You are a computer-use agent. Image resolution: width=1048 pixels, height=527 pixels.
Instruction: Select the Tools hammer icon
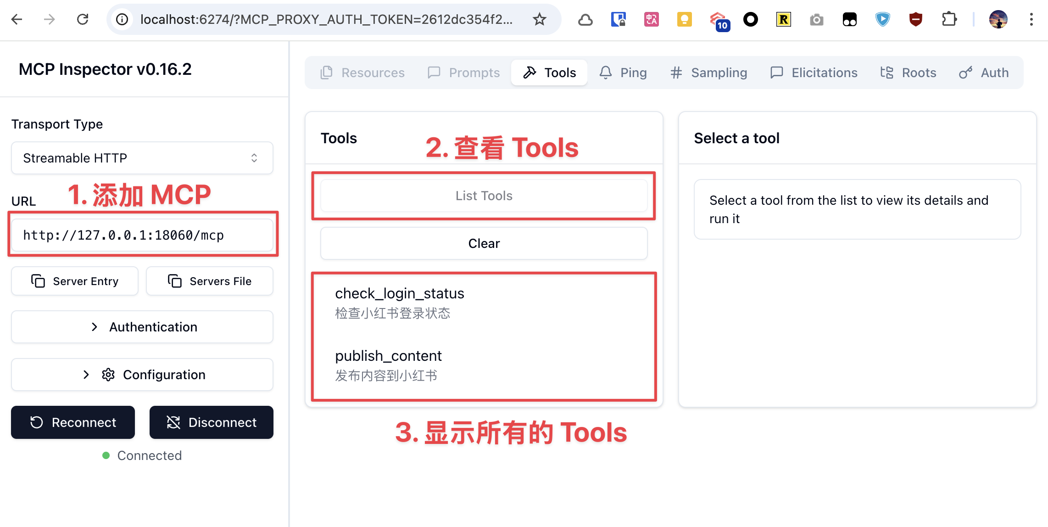(x=530, y=72)
